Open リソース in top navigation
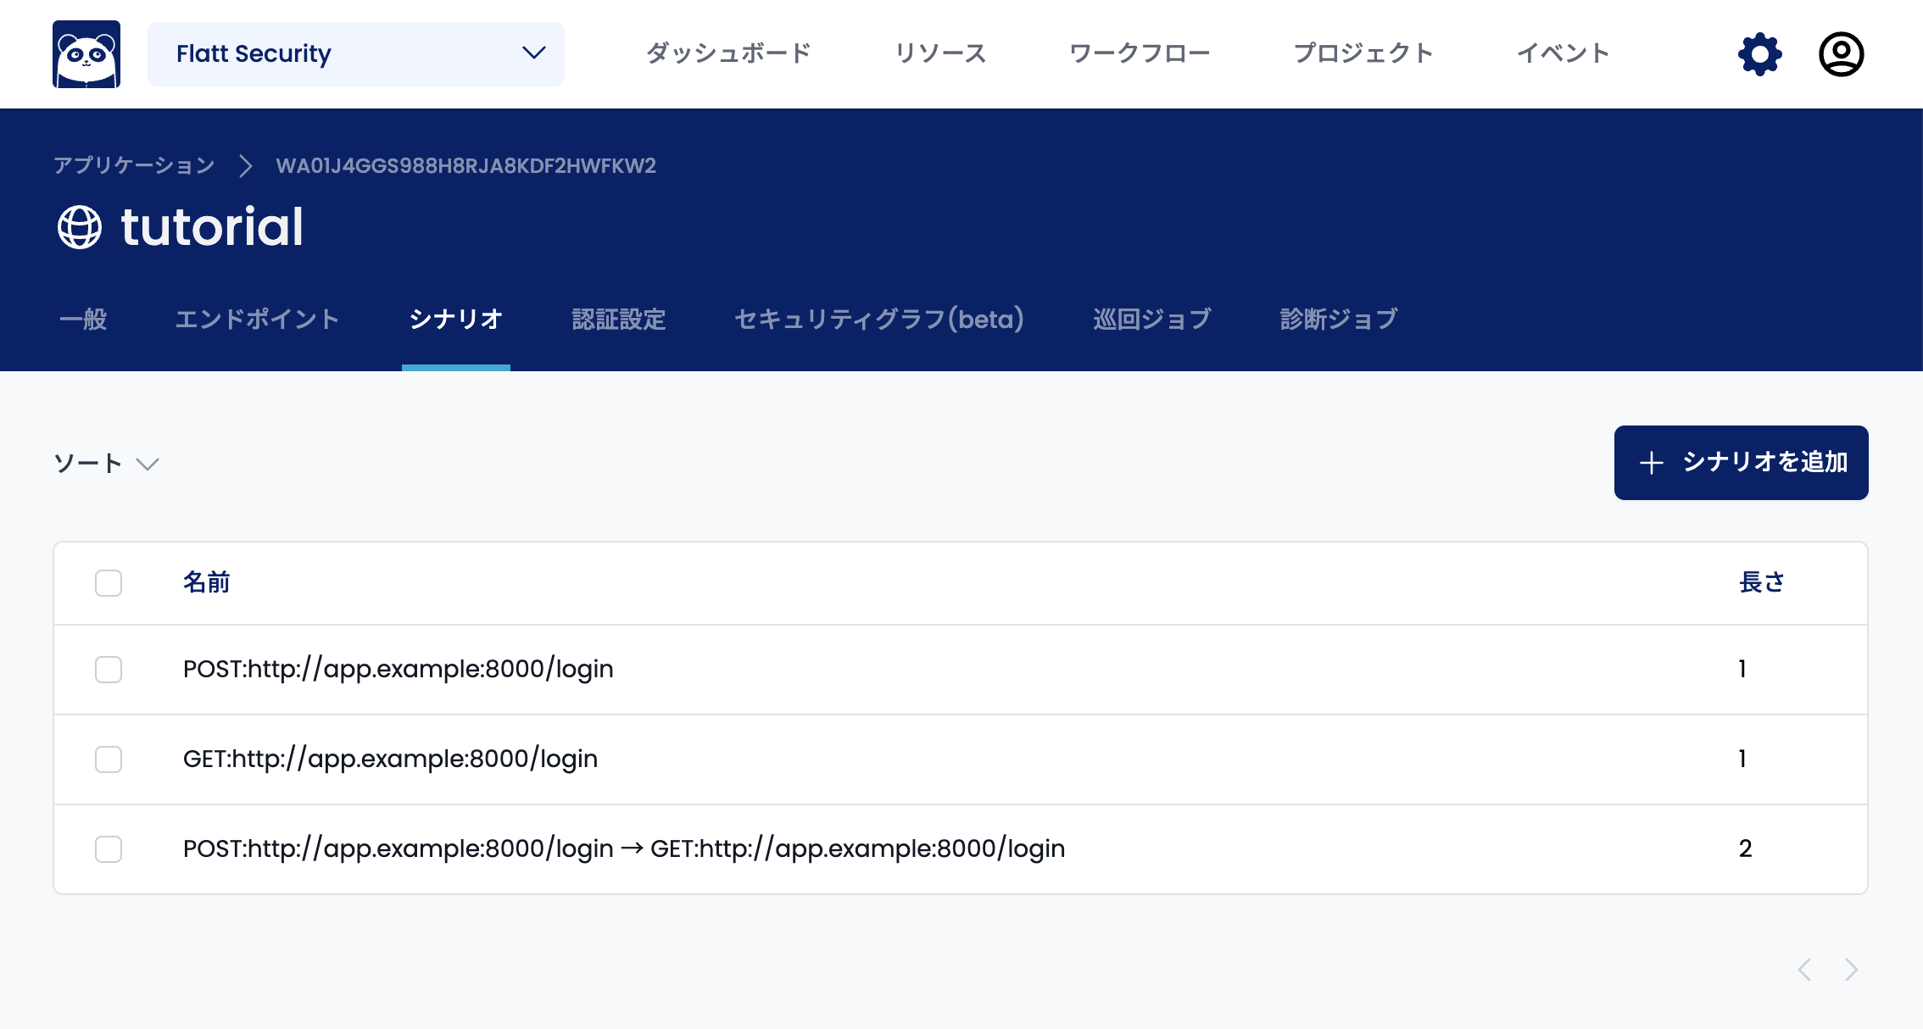1923x1029 pixels. click(940, 53)
